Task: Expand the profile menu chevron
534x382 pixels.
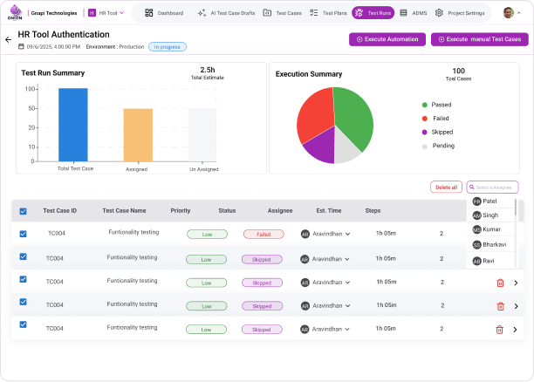Action: [x=519, y=13]
